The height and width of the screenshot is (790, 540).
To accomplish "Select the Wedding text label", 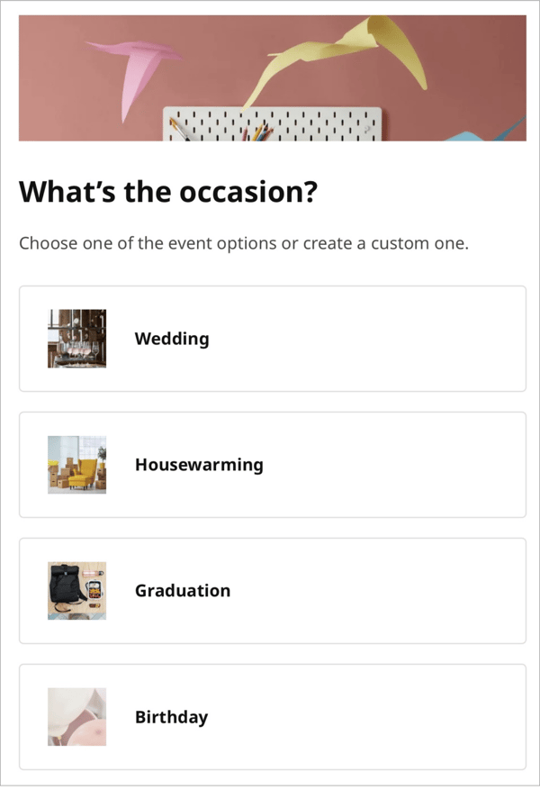I will [172, 339].
